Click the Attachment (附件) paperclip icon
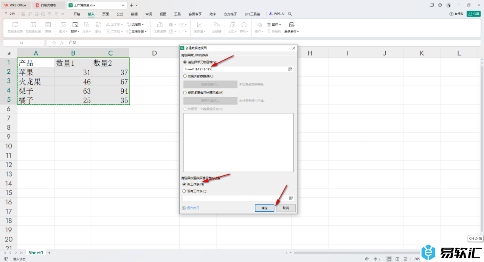Viewport: 484px width, 262px height. [x=259, y=25]
